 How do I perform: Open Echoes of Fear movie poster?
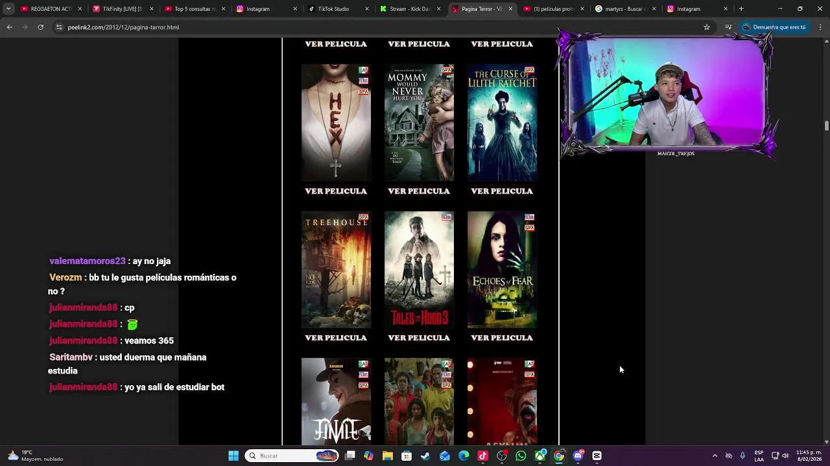coord(502,269)
